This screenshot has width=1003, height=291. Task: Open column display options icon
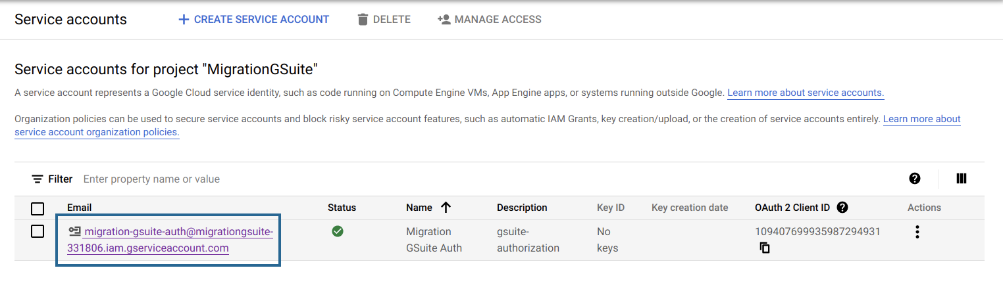coord(962,179)
